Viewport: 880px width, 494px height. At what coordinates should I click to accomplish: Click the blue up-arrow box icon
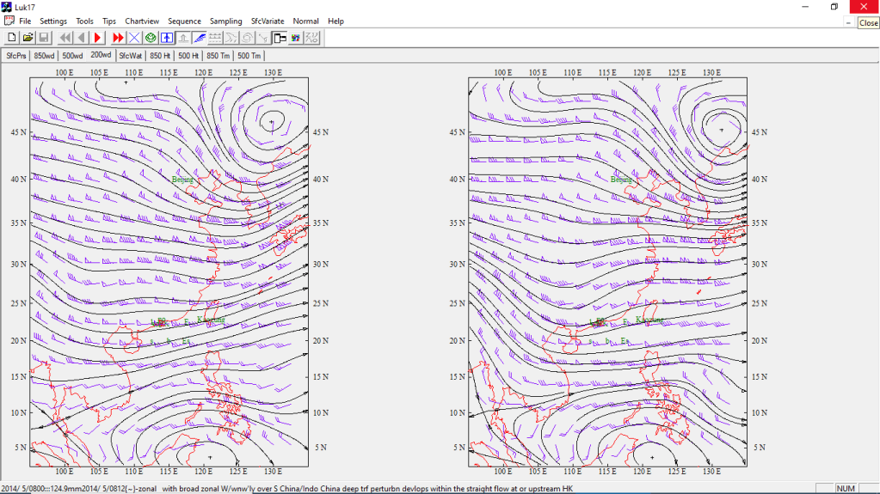[167, 38]
